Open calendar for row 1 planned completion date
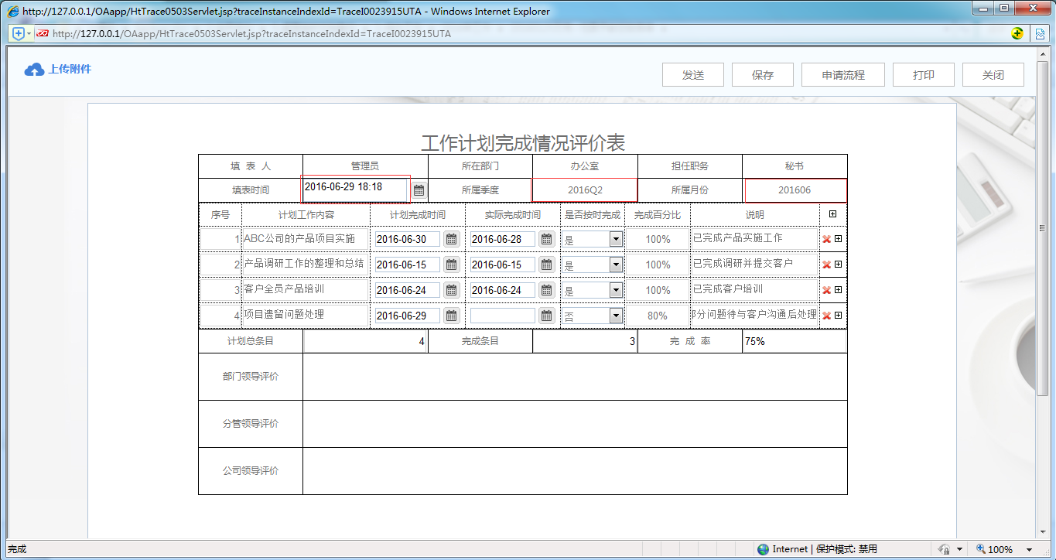Image resolution: width=1056 pixels, height=560 pixels. [x=451, y=239]
